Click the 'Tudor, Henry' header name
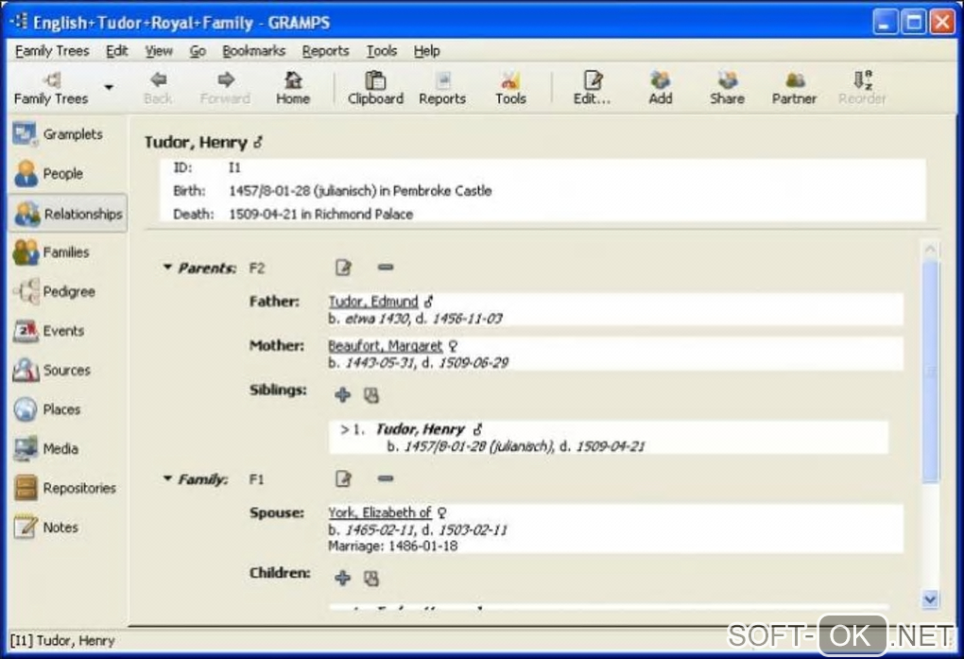The height and width of the screenshot is (659, 964). [x=196, y=142]
